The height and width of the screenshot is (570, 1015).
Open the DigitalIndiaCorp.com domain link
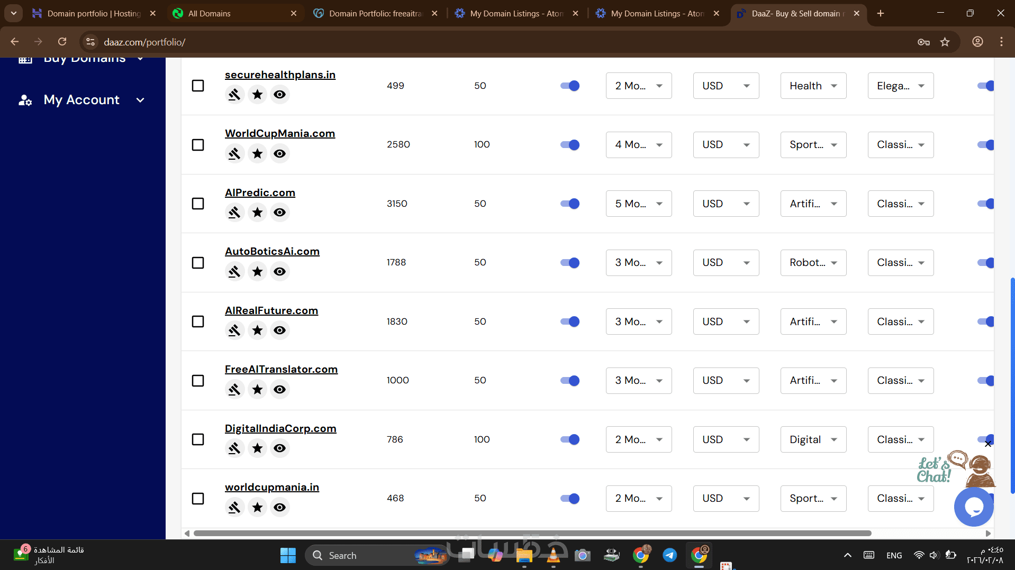pos(280,428)
